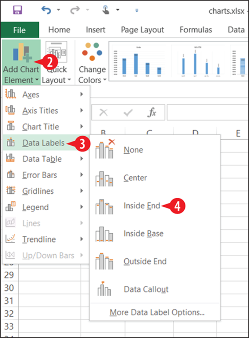Click the Save icon in quick access toolbar

17,10
